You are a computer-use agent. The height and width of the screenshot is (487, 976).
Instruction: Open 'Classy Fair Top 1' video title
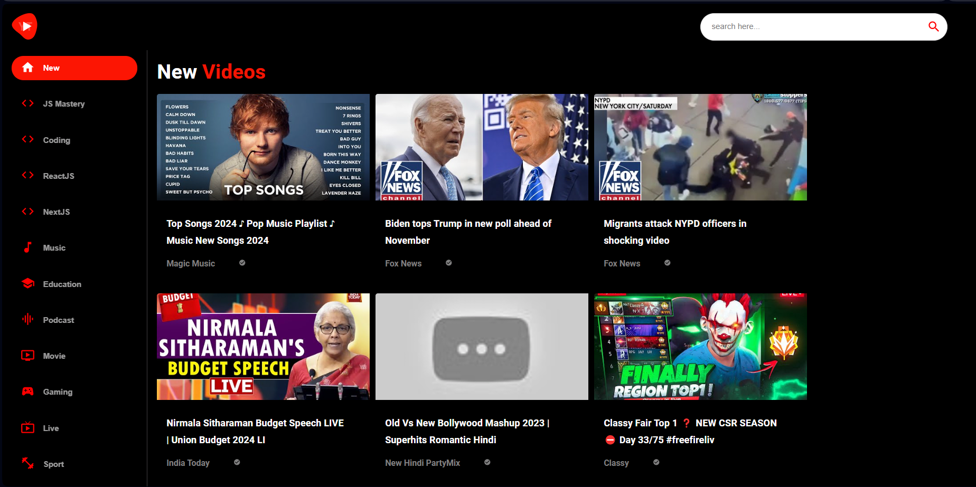[x=690, y=431]
